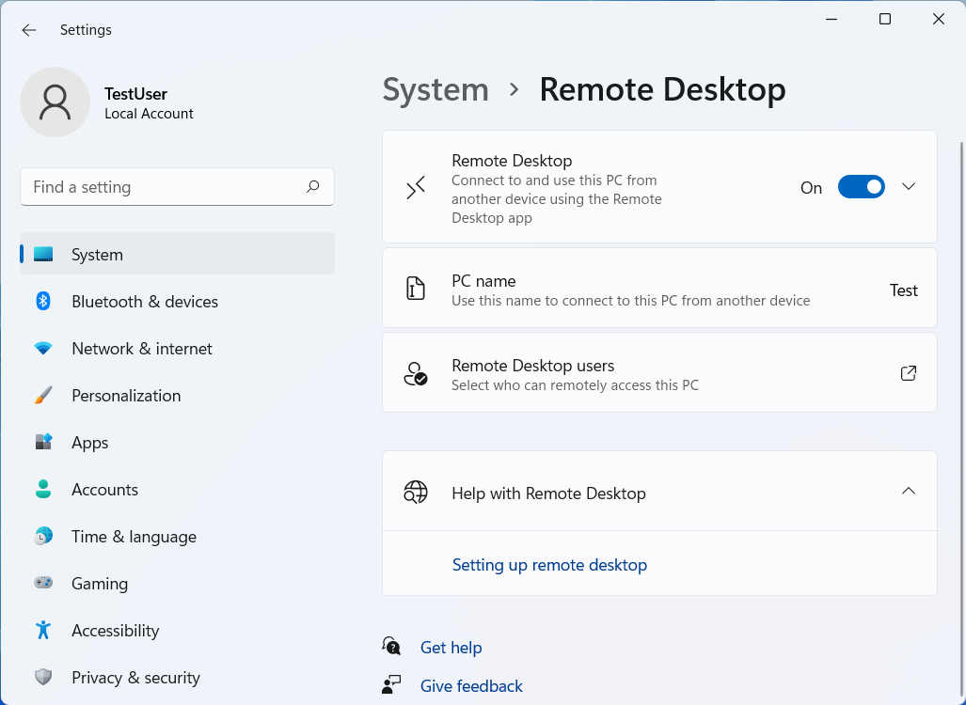Click the Network & internet Wi-Fi icon
Viewport: 966px width, 705px height.
[43, 349]
